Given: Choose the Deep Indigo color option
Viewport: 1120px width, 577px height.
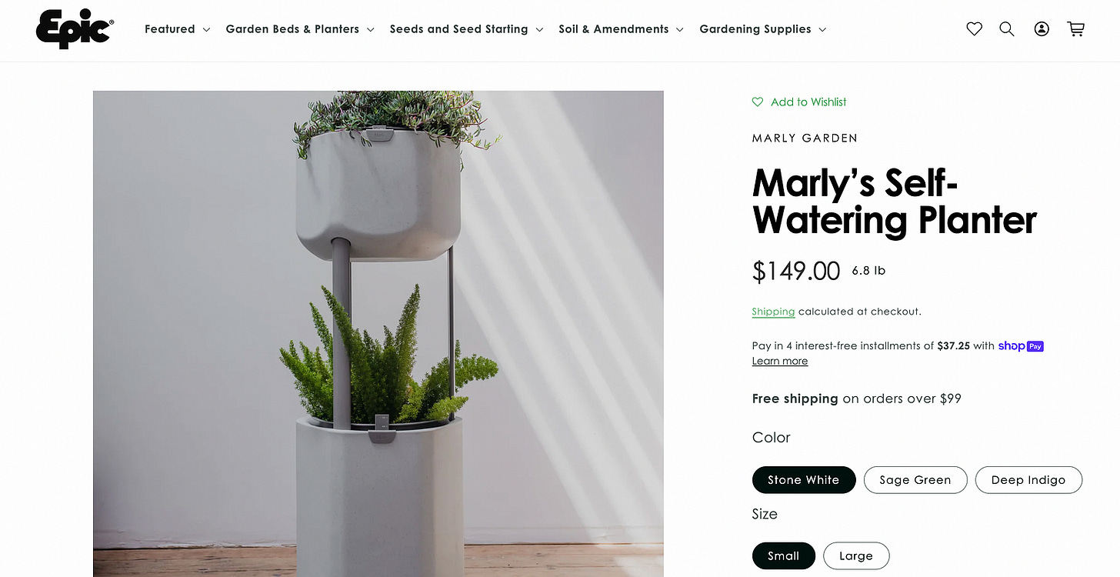Looking at the screenshot, I should (x=1028, y=479).
